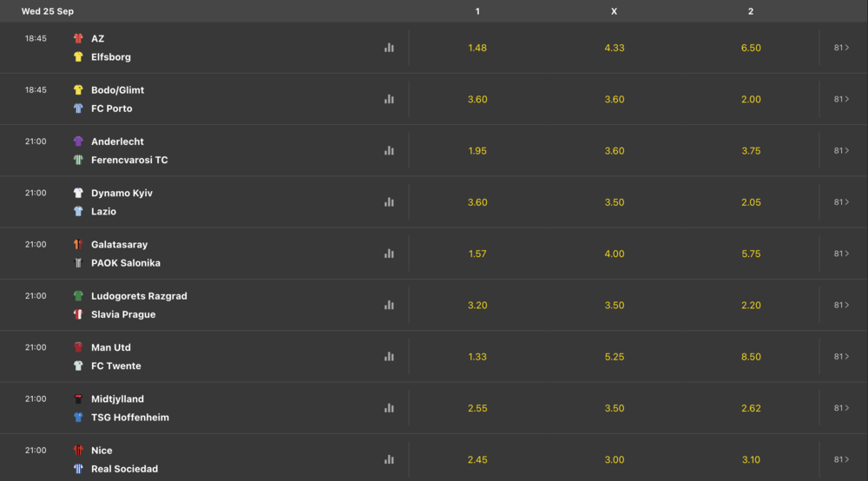Open stats chart for Man Utd vs FC Twente

coord(389,357)
